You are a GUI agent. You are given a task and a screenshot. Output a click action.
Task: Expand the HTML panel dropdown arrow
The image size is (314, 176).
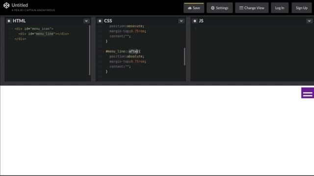pos(86,21)
